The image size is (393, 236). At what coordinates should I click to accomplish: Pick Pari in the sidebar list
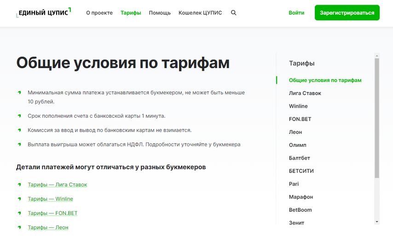pyautogui.click(x=294, y=184)
